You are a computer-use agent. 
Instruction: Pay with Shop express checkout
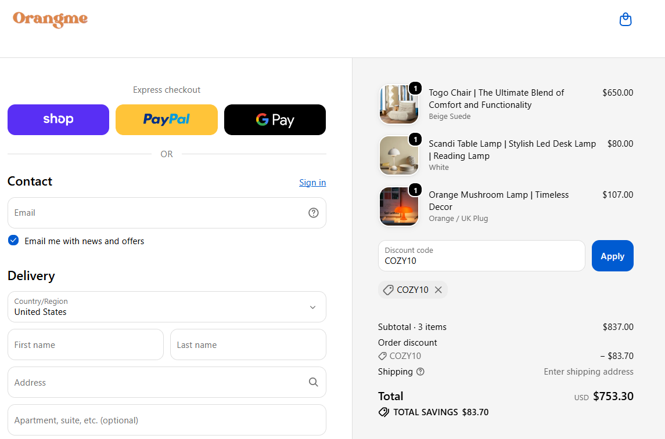(x=58, y=120)
